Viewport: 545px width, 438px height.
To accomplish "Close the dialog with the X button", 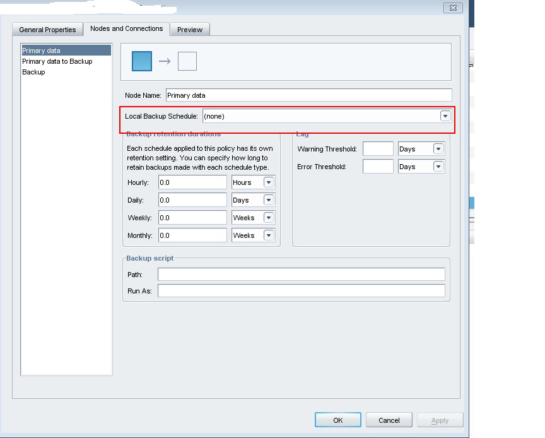I will tap(452, 8).
